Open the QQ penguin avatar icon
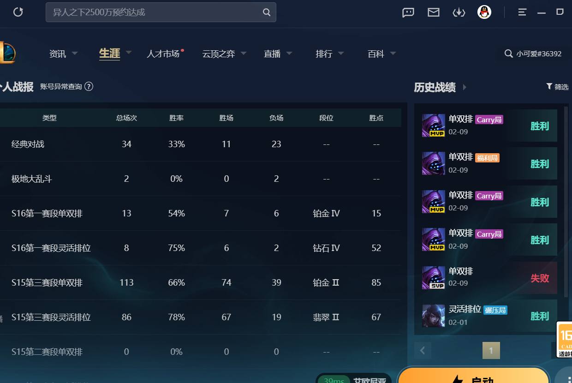Image resolution: width=572 pixels, height=383 pixels. (x=484, y=12)
